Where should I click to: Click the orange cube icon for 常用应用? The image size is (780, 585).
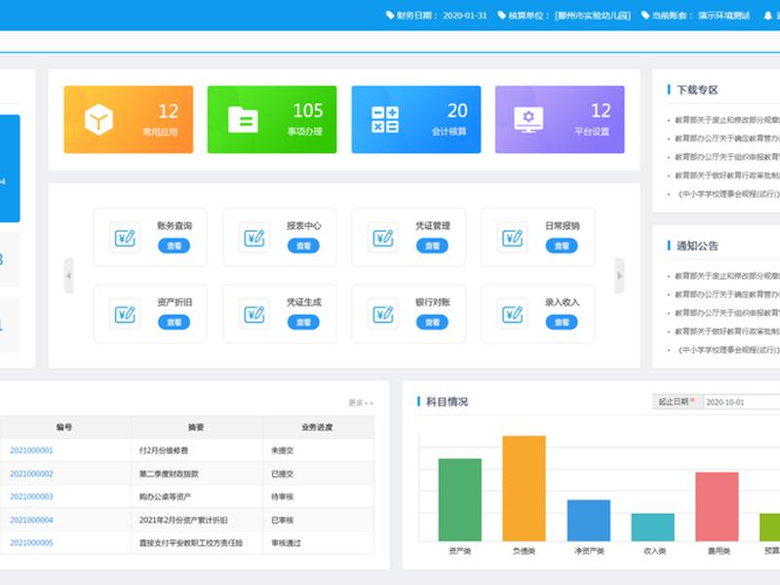coord(98,119)
